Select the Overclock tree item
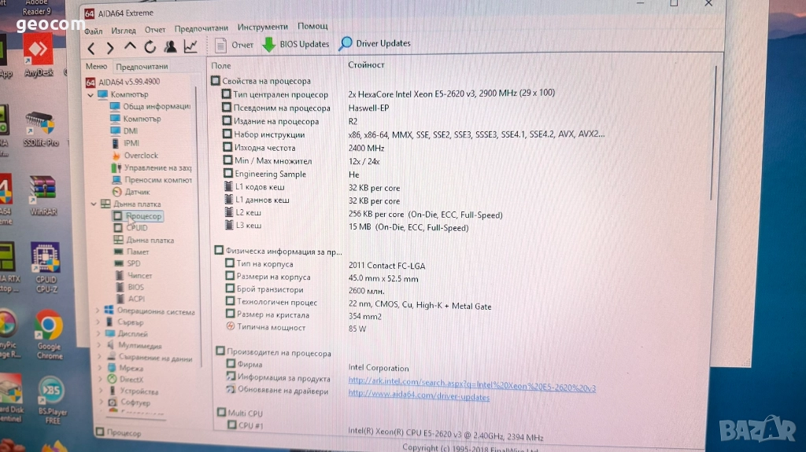 click(x=135, y=155)
